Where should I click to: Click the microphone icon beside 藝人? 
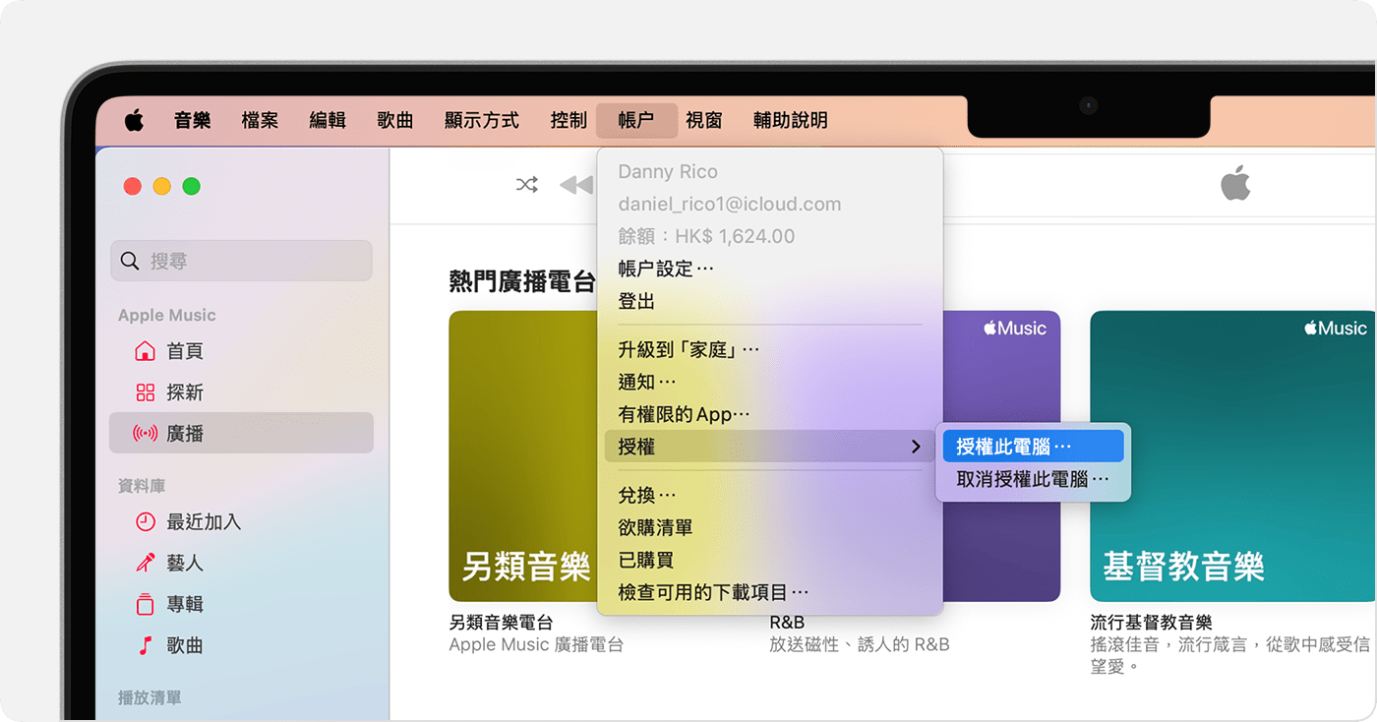(x=145, y=563)
